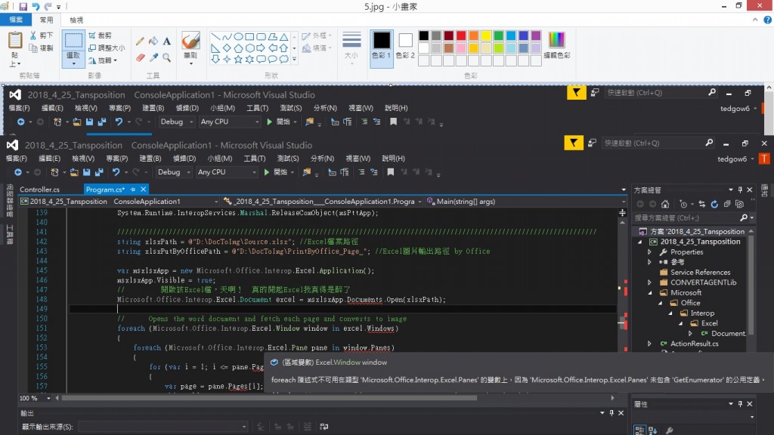
Task: Click the Start (開始) button in back Visual Studio
Action: [281, 122]
